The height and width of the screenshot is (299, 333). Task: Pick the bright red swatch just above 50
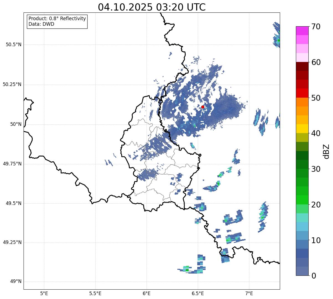point(302,93)
